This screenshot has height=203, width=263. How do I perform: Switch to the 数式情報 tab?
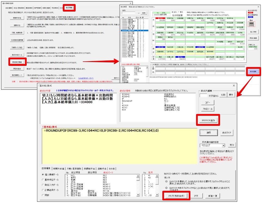pos(69,8)
